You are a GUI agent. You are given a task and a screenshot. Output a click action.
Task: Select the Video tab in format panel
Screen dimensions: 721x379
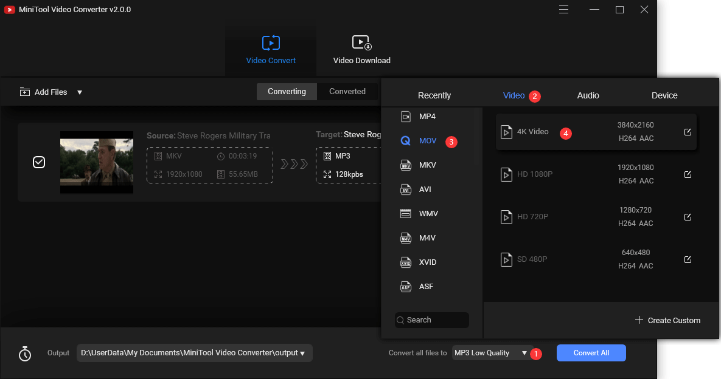[x=514, y=95]
